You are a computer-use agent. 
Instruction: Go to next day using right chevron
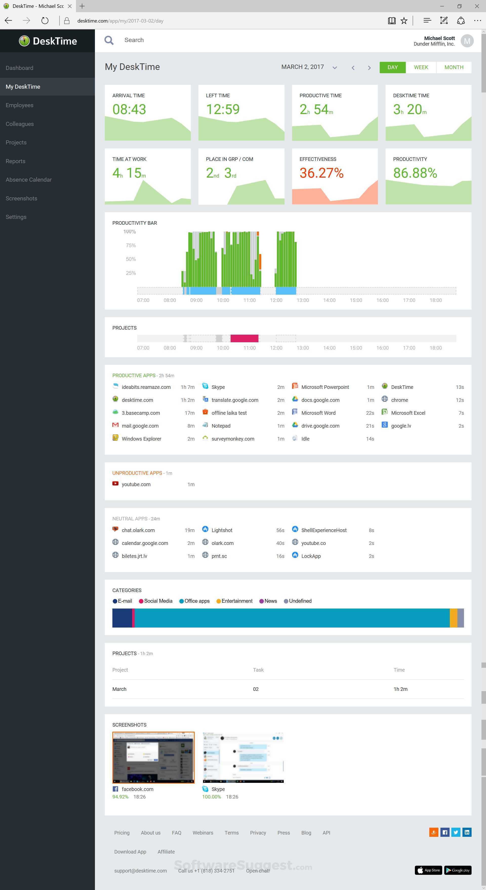coord(369,67)
